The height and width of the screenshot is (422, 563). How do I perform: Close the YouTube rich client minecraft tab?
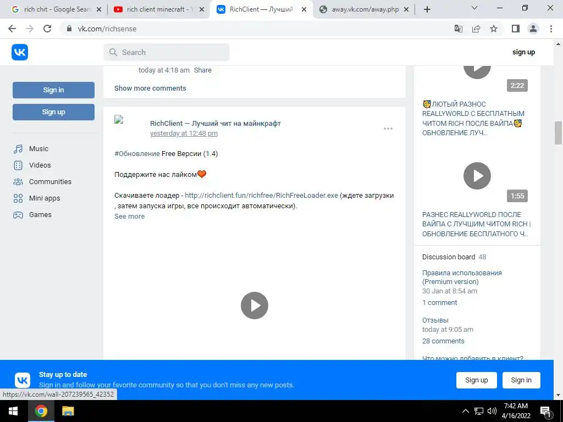point(202,10)
